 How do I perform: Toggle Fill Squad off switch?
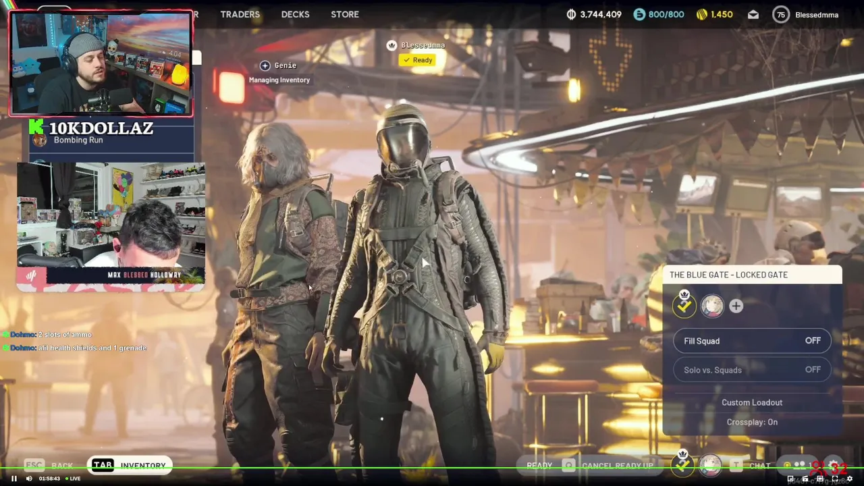pos(752,341)
